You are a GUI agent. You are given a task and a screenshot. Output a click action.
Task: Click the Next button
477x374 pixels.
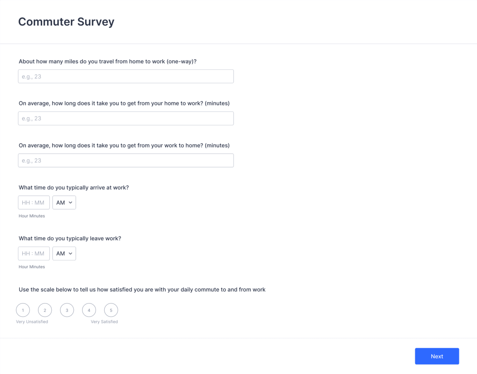[x=437, y=356]
